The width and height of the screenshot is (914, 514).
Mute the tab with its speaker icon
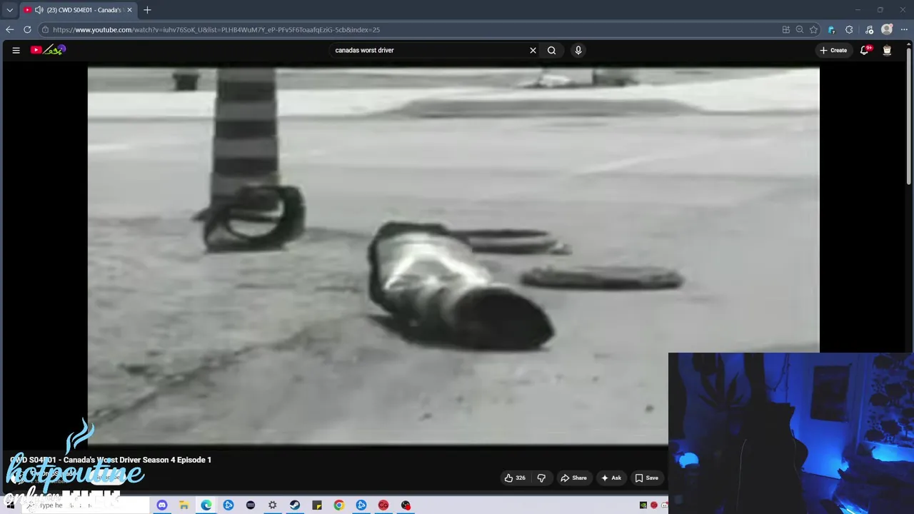39,10
